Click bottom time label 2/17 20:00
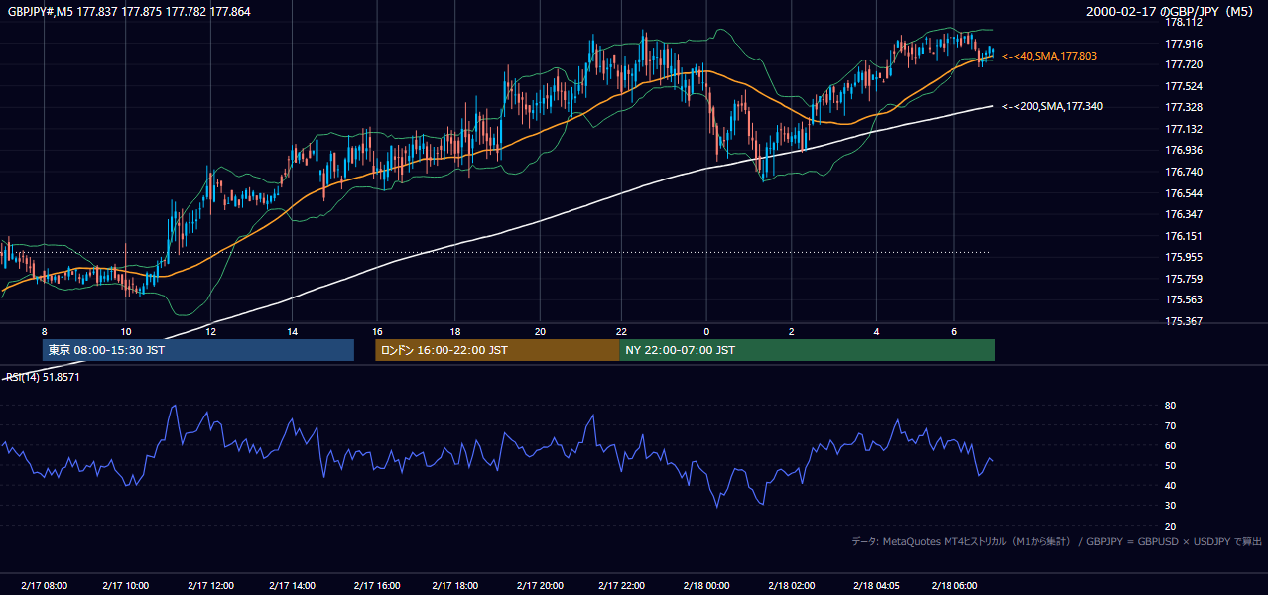This screenshot has height=595, width=1268. (540, 586)
